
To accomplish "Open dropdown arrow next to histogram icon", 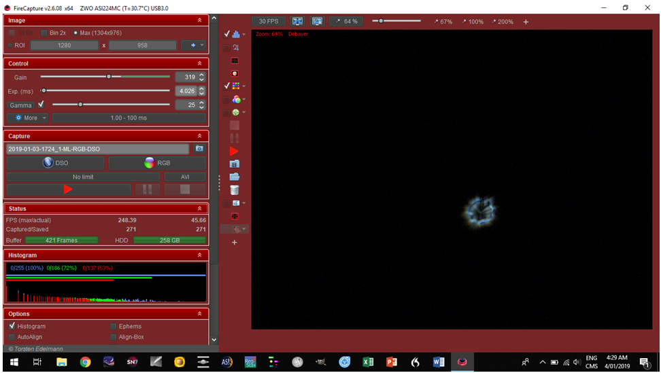I will (x=243, y=35).
